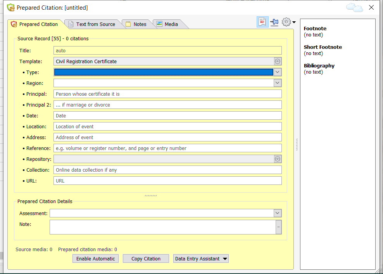This screenshot has height=274, width=383.
Task: Toggle the citation preview pane icon
Action: click(262, 22)
